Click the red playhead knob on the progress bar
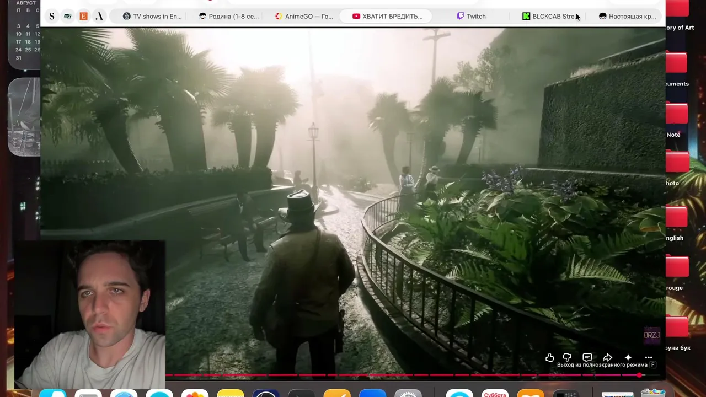This screenshot has height=397, width=706. pyautogui.click(x=639, y=375)
